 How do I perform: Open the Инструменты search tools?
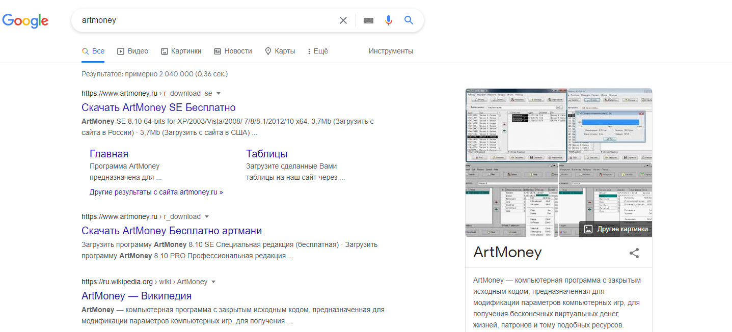pos(391,51)
